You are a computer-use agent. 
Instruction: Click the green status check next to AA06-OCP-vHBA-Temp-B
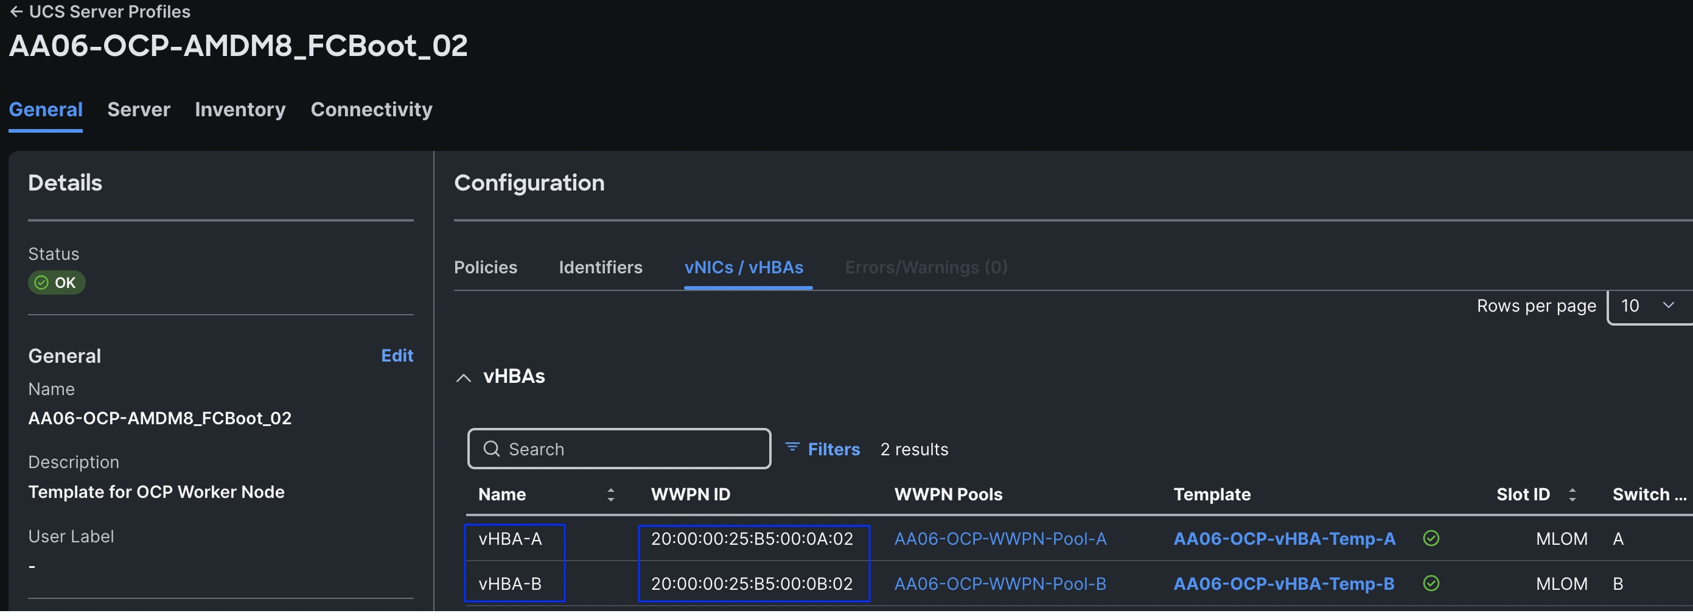(1431, 583)
